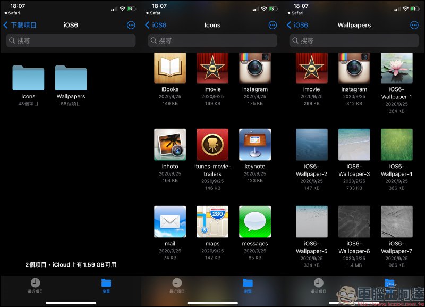Open the iBooks icon file
The image size is (425, 307).
point(170,68)
